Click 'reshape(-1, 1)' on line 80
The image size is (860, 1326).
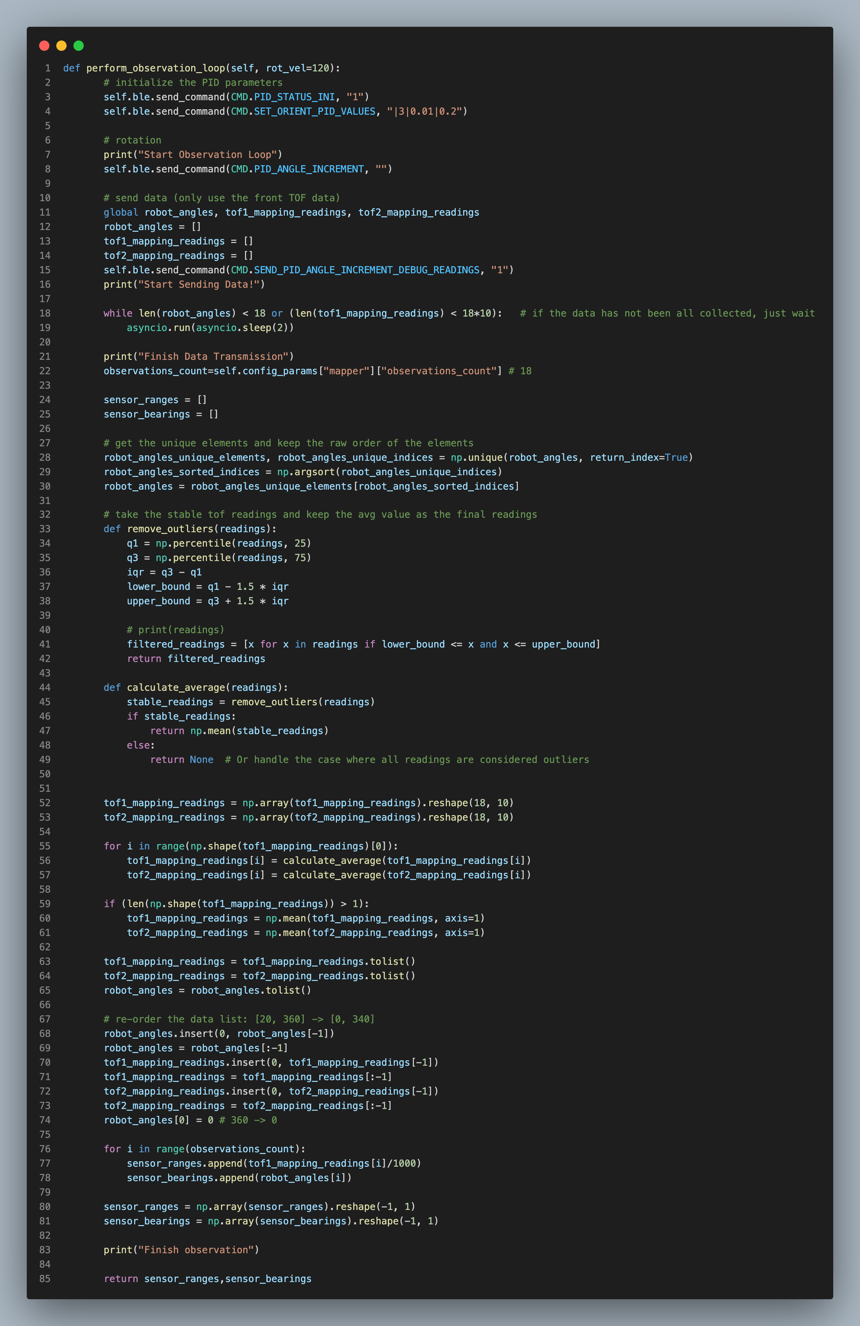tap(375, 1207)
